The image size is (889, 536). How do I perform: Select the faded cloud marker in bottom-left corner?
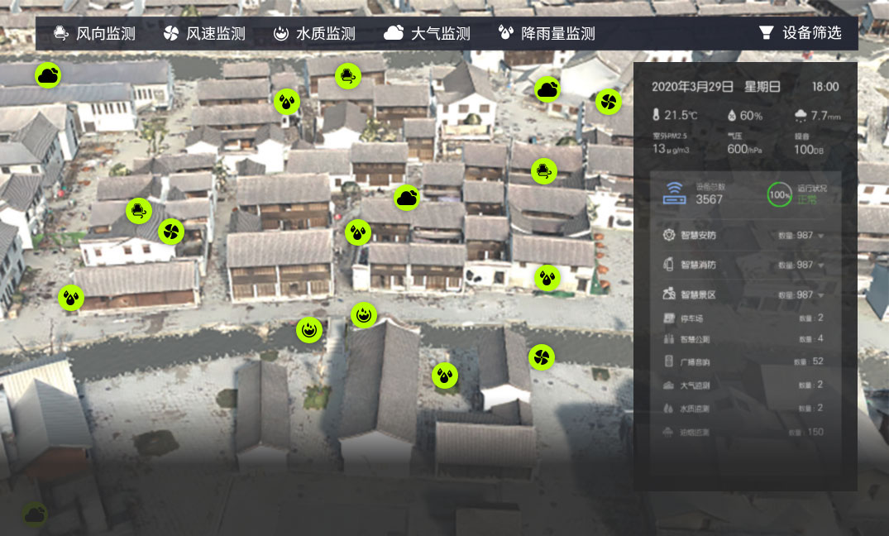pos(34,515)
